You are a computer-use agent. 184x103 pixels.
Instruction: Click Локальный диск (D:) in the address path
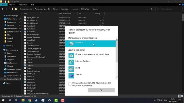click(43, 9)
